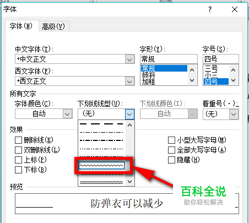Select 四号 in the font size list

click(x=216, y=81)
